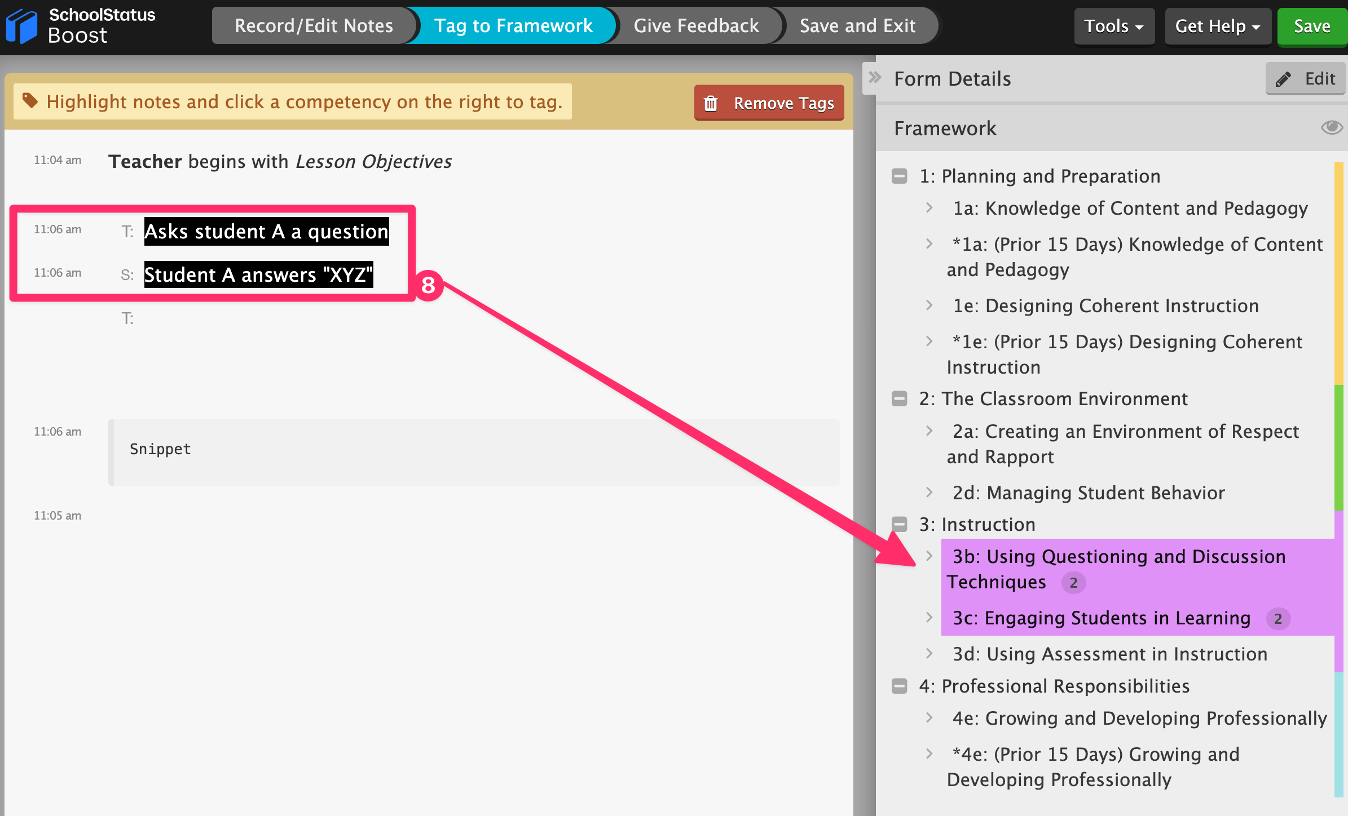Click the tag count badge on 3b
Viewport: 1348px width, 816px height.
click(1073, 583)
